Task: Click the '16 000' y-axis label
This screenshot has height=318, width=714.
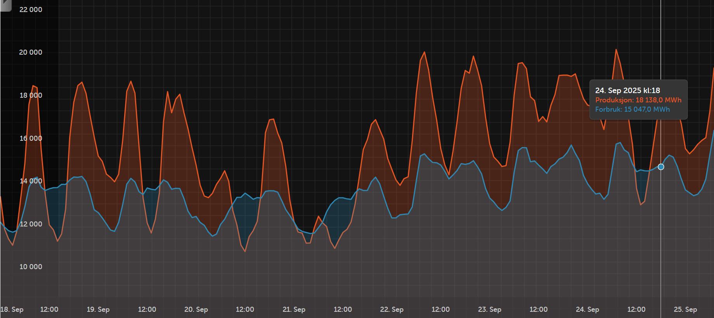Action: pyautogui.click(x=31, y=138)
